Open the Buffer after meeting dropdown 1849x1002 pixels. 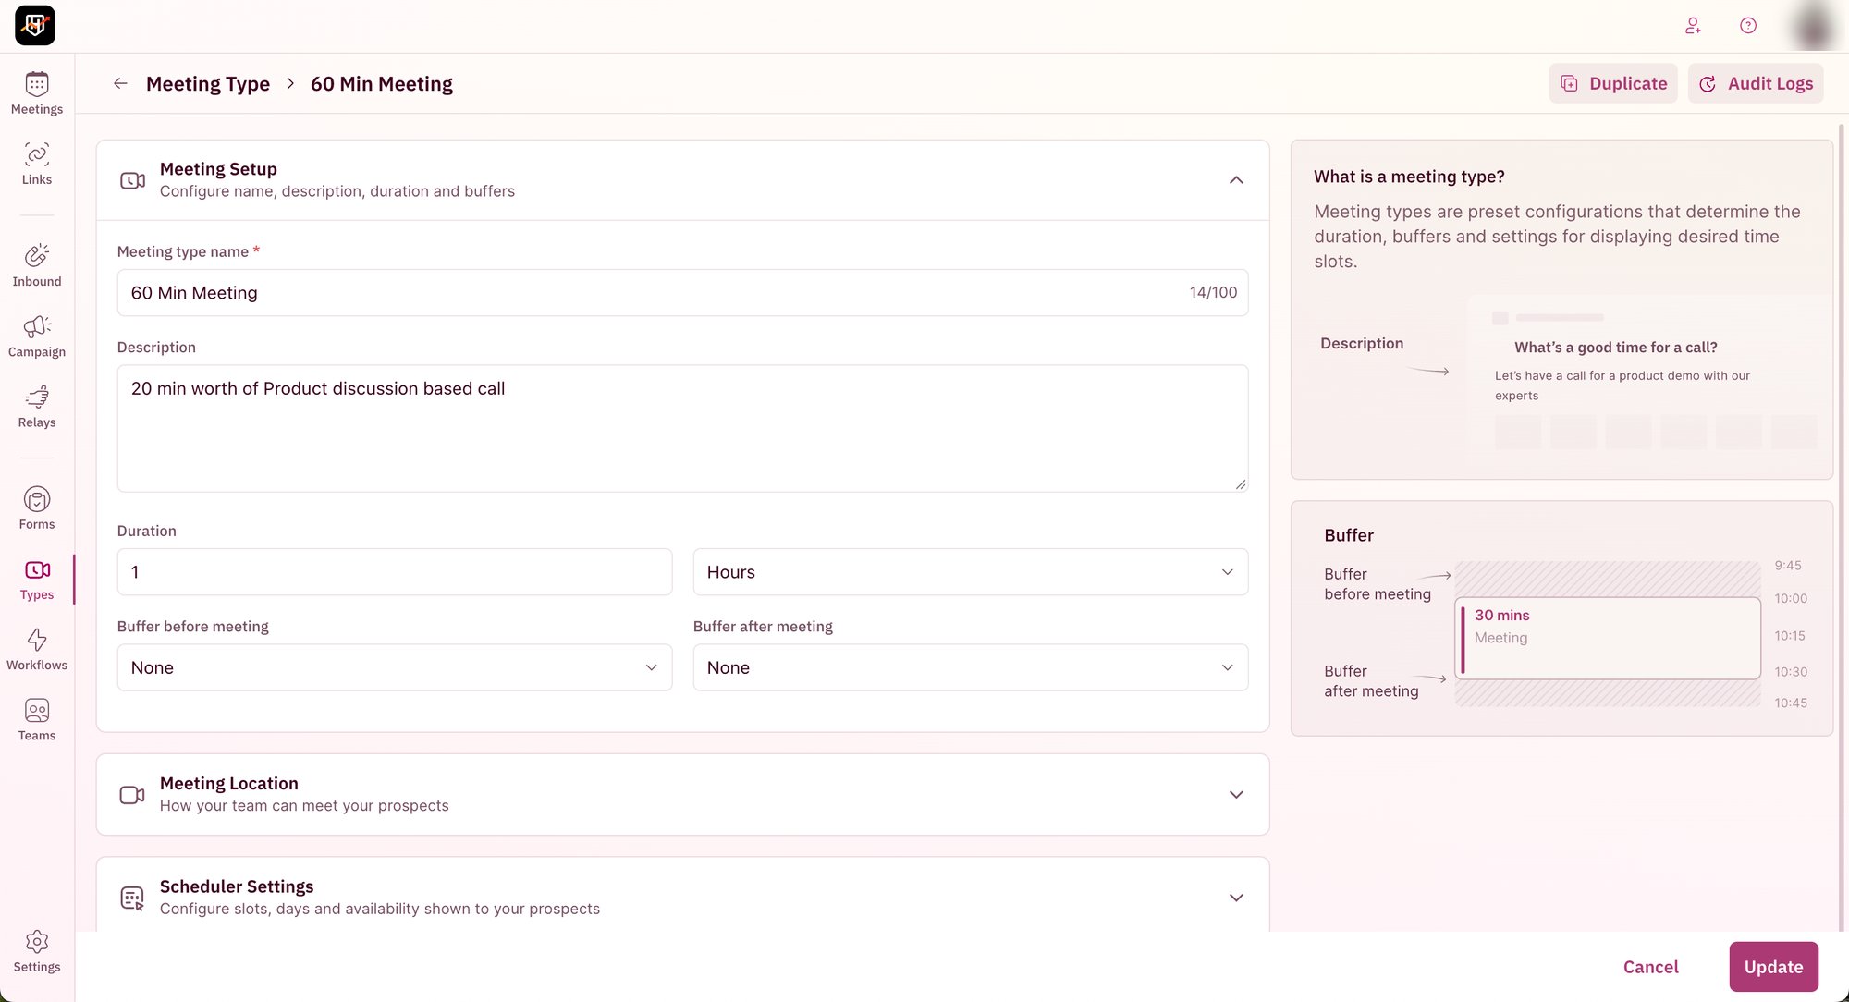tap(971, 667)
